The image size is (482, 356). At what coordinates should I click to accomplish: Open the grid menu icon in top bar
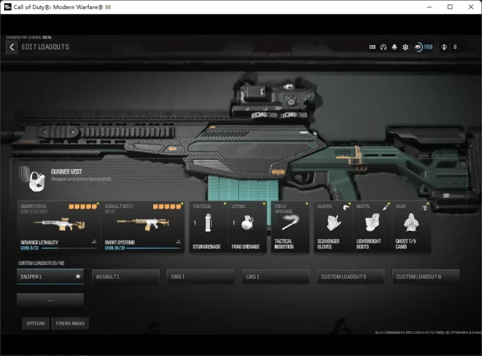(x=372, y=47)
